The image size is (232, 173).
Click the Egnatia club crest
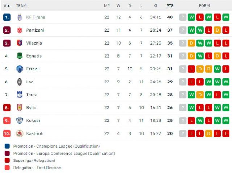pos(20,56)
